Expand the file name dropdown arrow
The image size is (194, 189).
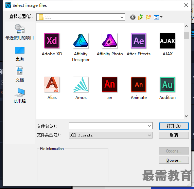click(x=149, y=126)
